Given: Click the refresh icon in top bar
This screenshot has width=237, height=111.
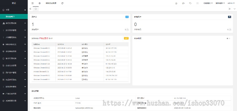Looking at the screenshot, I should coord(62,3).
